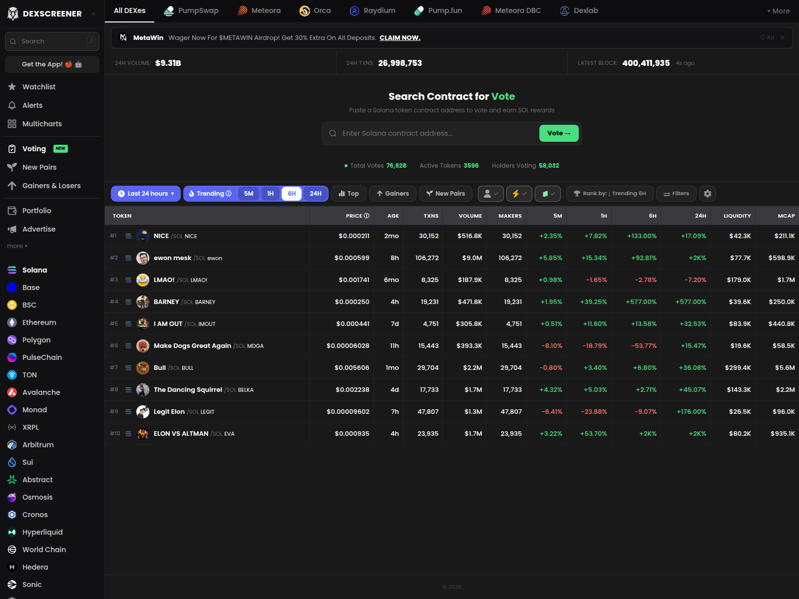Viewport: 799px width, 599px height.
Task: Click the DEXSCREENER owl logo
Action: click(13, 13)
